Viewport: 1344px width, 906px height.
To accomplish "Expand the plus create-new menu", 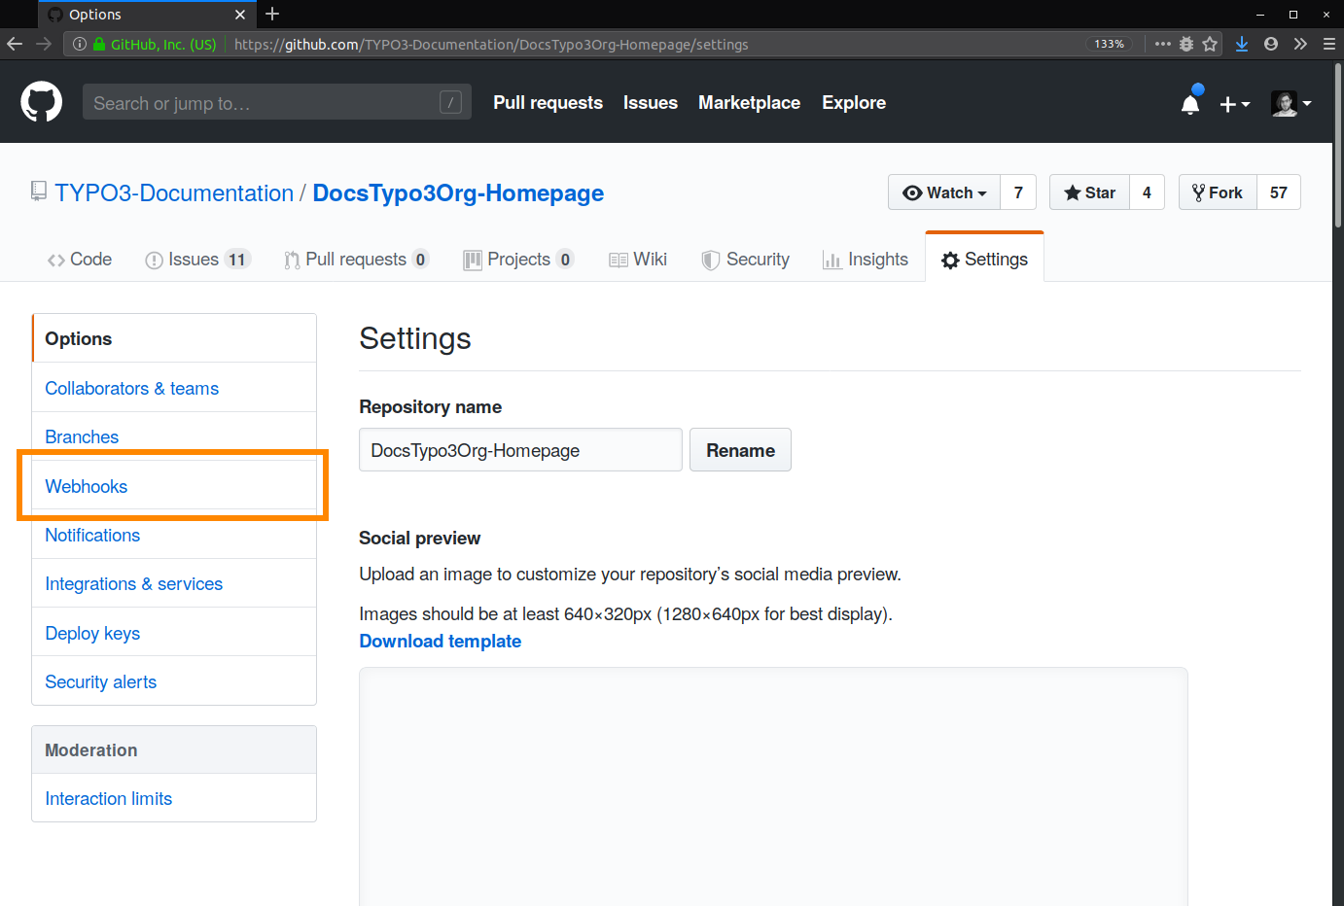I will 1234,104.
